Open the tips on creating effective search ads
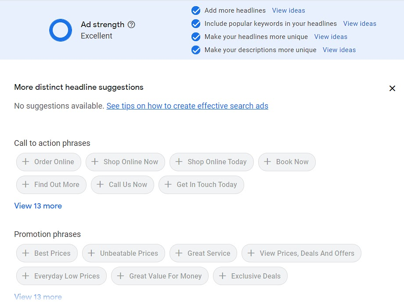Screen dimensions: 404x307 [x=187, y=106]
